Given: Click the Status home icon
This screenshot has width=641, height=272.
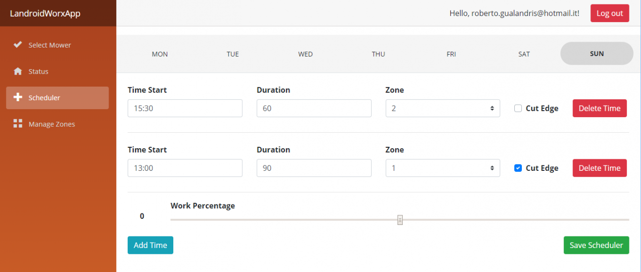Looking at the screenshot, I should [18, 71].
